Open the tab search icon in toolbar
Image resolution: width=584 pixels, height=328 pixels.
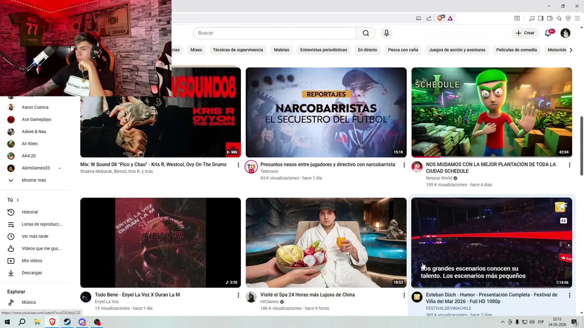pos(517,18)
